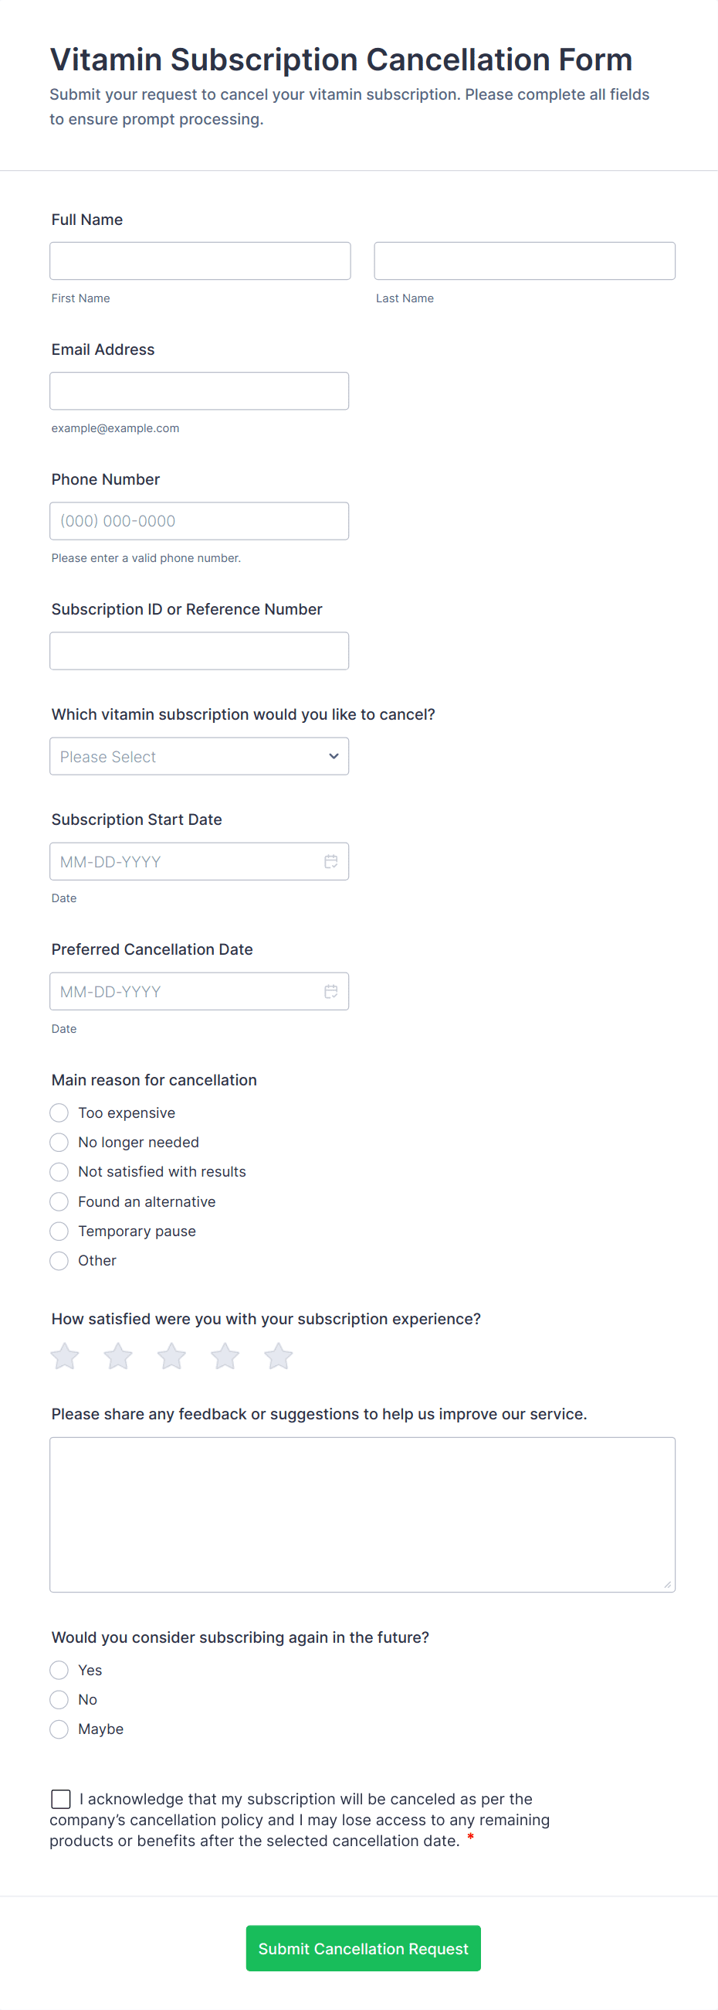Rate satisfaction four stars
This screenshot has width=718, height=2010.
[x=225, y=1356]
